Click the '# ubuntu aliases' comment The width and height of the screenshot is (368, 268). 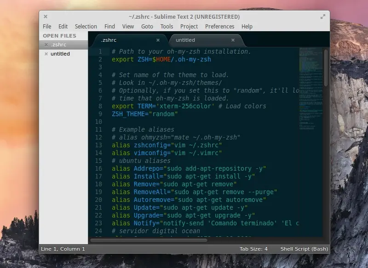[141, 161]
